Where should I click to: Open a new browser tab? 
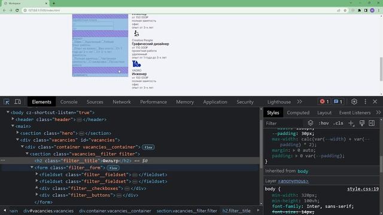point(54,3)
